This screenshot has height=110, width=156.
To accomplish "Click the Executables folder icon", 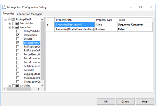I will pos(17,23).
